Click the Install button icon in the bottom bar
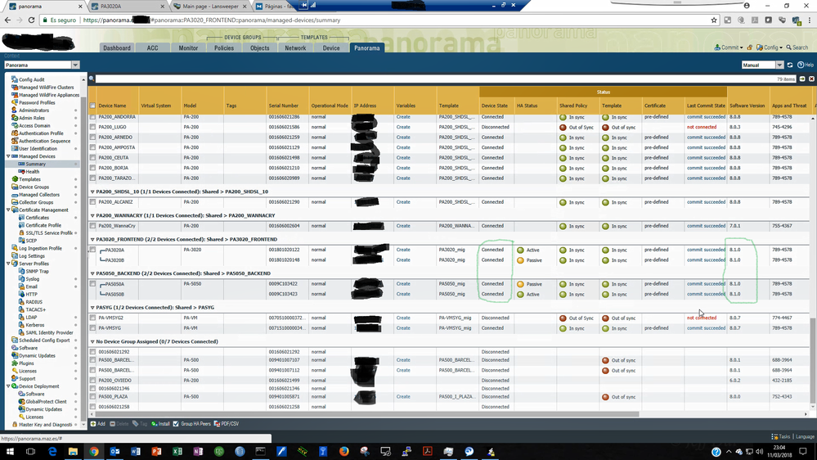 tap(155, 424)
